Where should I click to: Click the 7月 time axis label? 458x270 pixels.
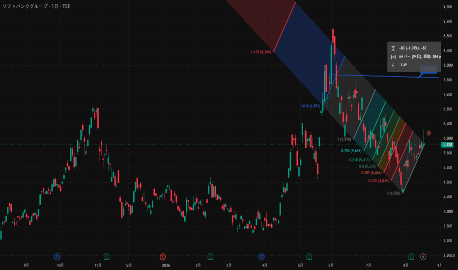pyautogui.click(x=369, y=265)
